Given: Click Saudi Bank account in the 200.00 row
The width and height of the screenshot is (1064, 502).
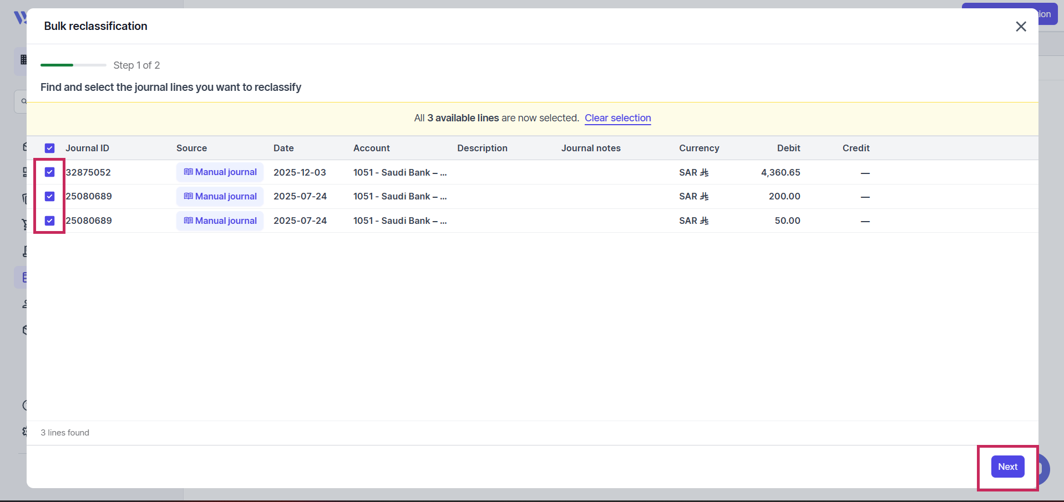Looking at the screenshot, I should tap(400, 197).
